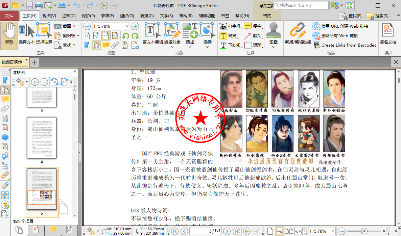Click the status bar zoom slider handle
401x236 pixels.
(x=364, y=231)
